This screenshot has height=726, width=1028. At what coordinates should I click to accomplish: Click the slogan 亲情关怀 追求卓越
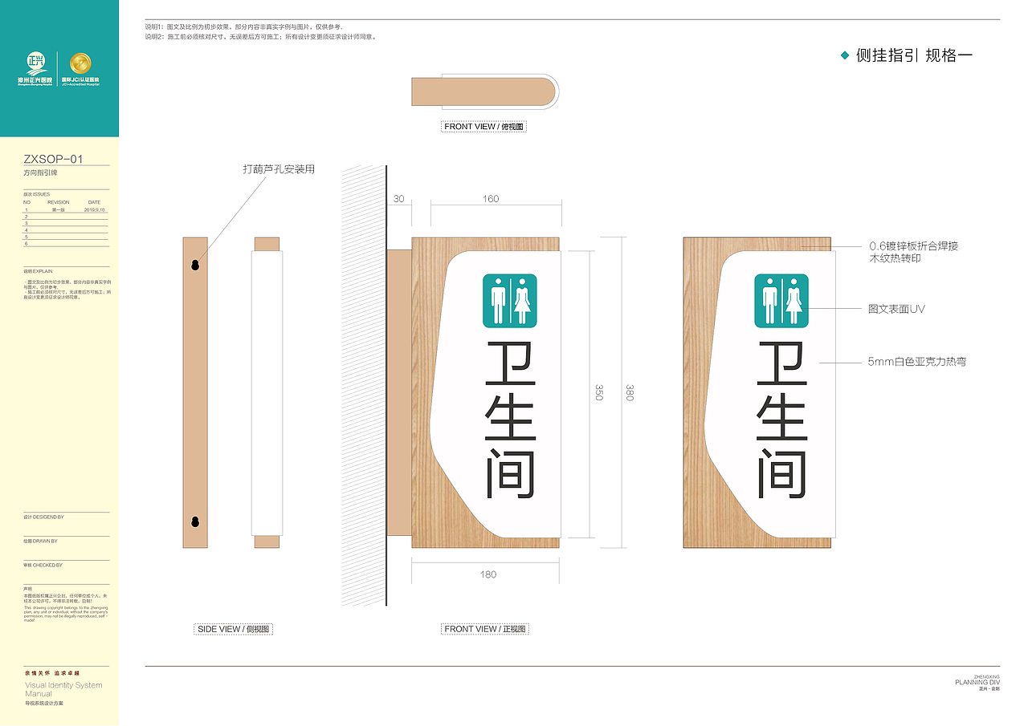(x=52, y=673)
